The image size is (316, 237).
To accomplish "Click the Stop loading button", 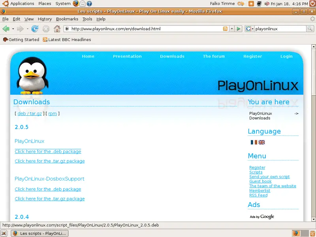I will coord(46,29).
